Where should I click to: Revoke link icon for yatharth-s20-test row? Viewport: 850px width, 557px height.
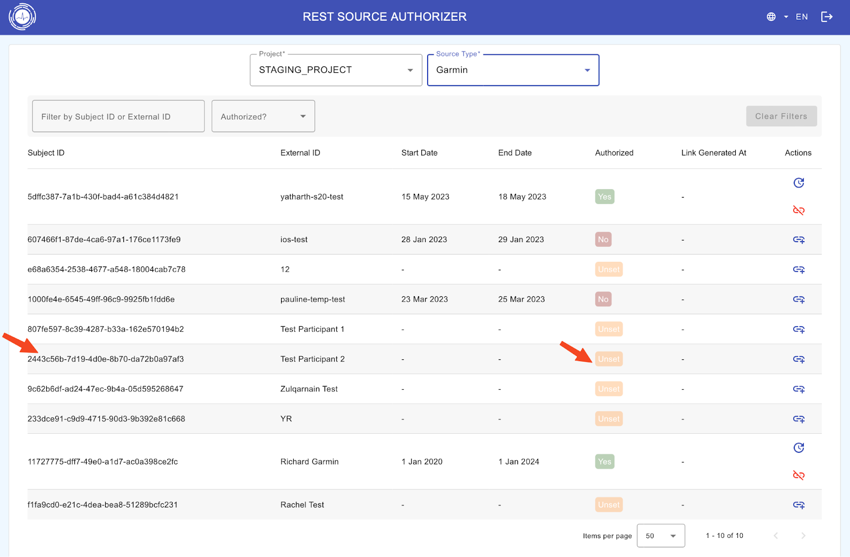(798, 210)
